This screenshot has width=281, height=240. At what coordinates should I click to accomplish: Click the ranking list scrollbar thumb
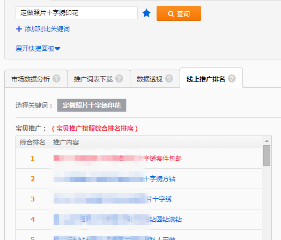click(267, 155)
